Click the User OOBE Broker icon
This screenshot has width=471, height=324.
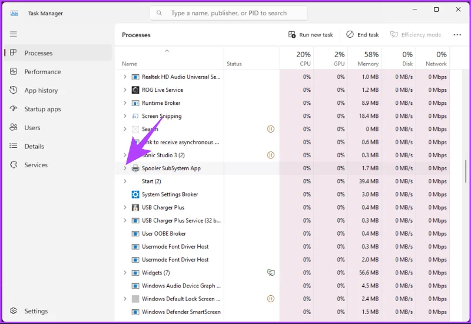tap(135, 233)
